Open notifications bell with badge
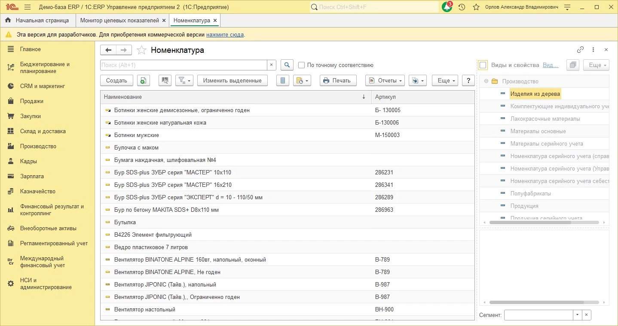Screen dimensions: 618x326 pos(447,7)
